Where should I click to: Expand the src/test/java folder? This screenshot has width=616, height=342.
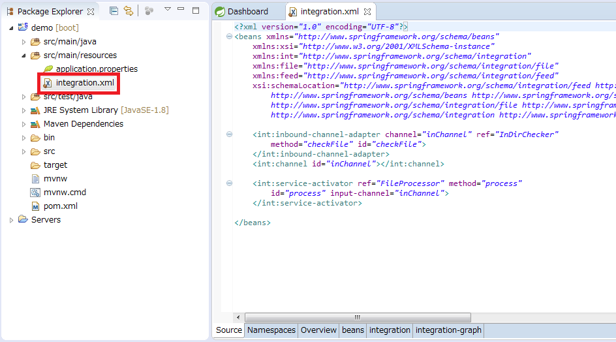coord(23,97)
